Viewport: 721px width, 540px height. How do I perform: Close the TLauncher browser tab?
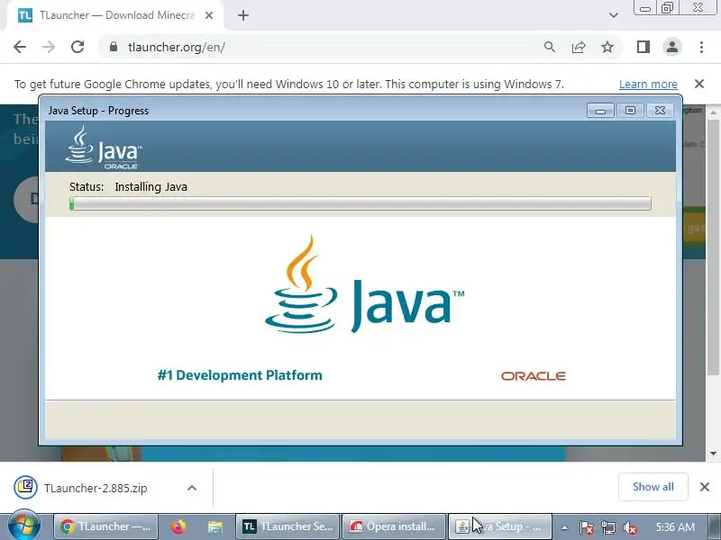[209, 15]
